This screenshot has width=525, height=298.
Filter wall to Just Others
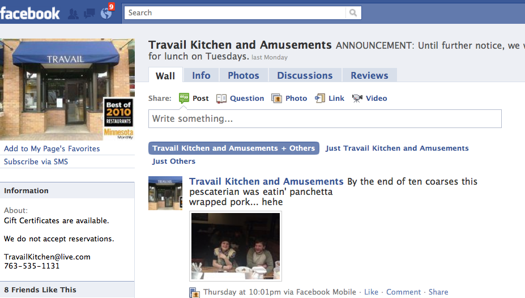[174, 161]
